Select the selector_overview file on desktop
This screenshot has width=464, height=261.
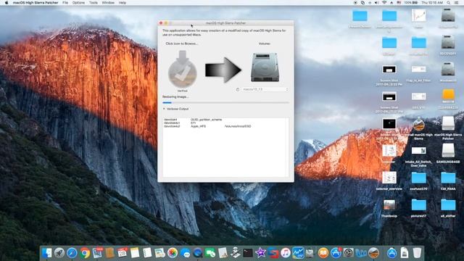click(389, 178)
